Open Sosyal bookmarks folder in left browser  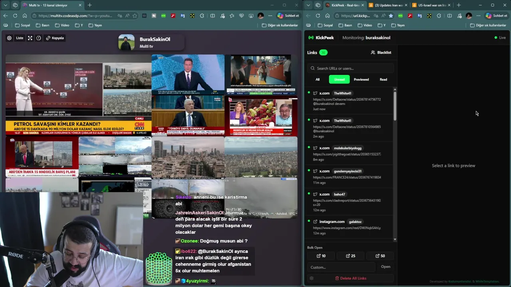(23, 25)
